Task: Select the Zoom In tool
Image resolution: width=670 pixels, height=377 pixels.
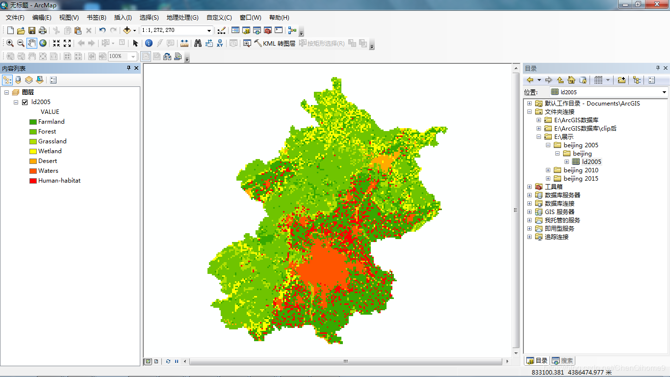Action: coord(10,43)
